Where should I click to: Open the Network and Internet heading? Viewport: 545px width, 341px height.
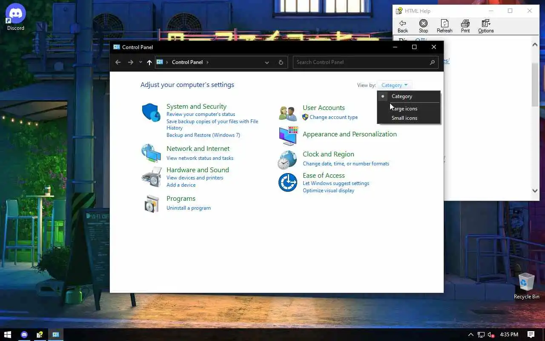pyautogui.click(x=198, y=149)
